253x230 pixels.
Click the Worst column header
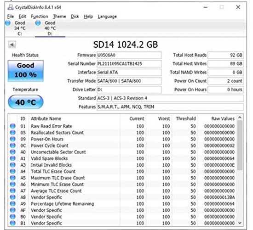[159, 119]
